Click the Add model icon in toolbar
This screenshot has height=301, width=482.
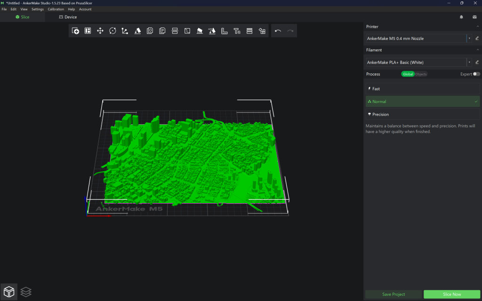point(75,31)
